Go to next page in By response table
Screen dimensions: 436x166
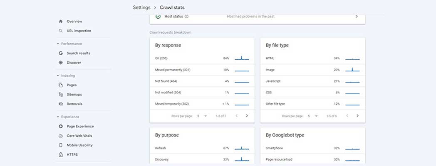(x=247, y=116)
